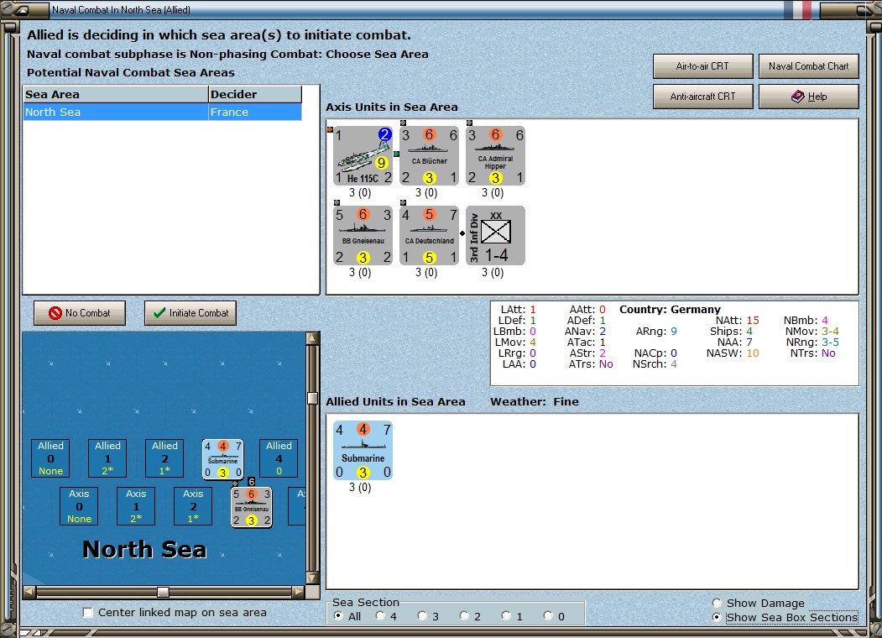Select sea section 0 radio button

pyautogui.click(x=549, y=616)
